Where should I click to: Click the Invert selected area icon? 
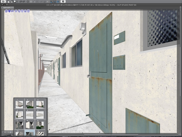[x=44, y=2]
